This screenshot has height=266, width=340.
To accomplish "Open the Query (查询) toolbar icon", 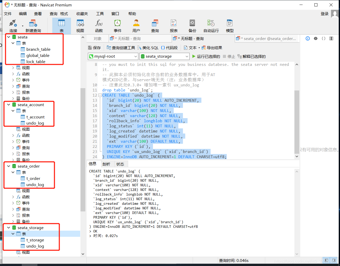I will click(155, 26).
